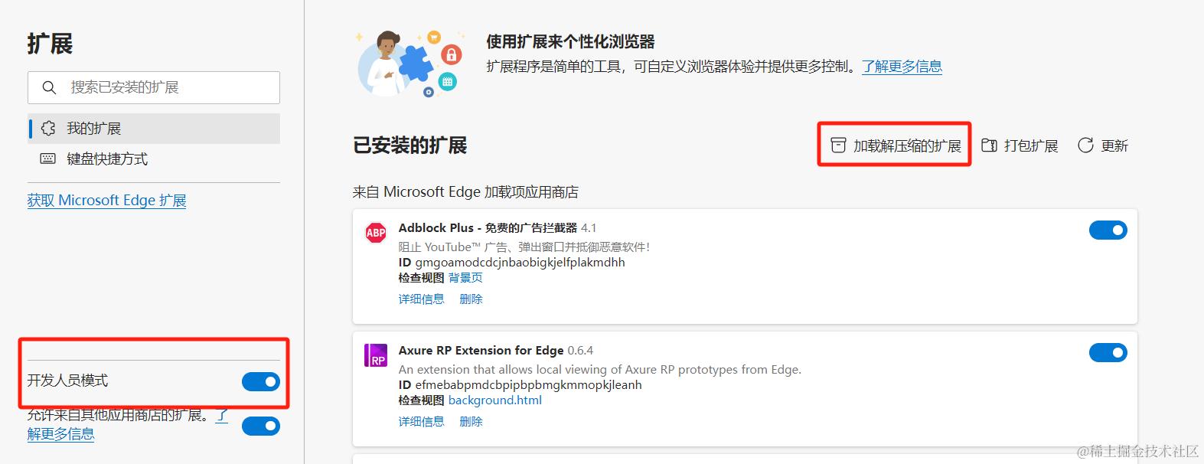This screenshot has height=464, width=1204.
Task: Click the Adblock Plus title text
Action: (x=488, y=228)
